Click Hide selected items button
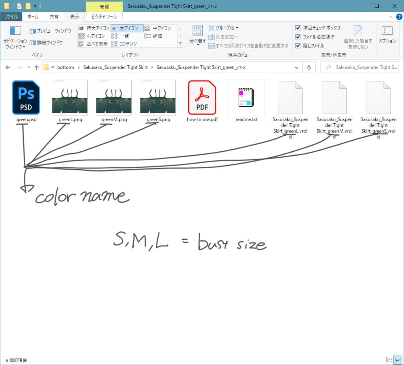This screenshot has width=404, height=365. click(x=358, y=37)
